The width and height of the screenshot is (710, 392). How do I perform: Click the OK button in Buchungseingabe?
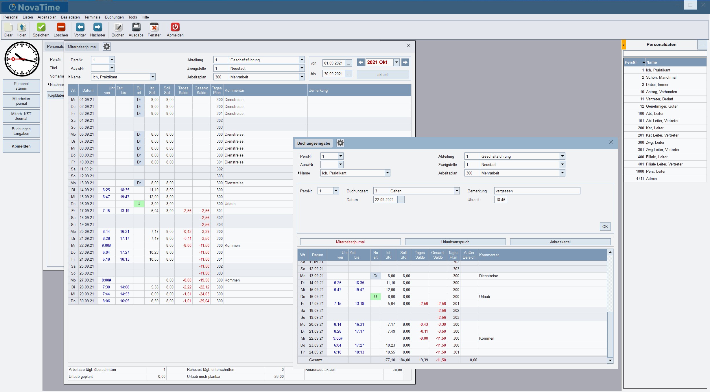[x=605, y=227]
